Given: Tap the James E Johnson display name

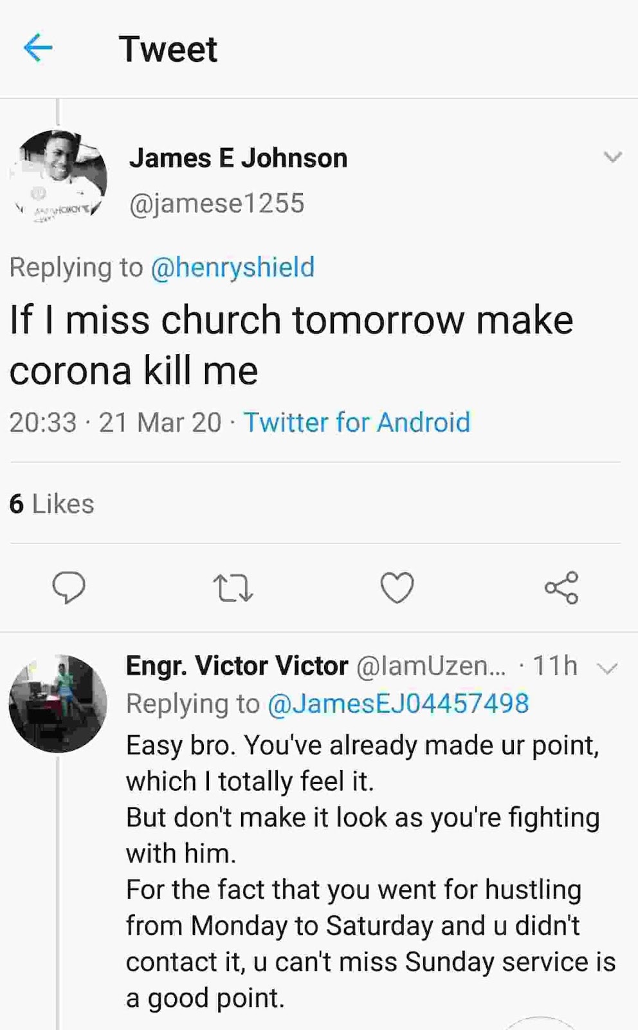Looking at the screenshot, I should click(x=238, y=158).
